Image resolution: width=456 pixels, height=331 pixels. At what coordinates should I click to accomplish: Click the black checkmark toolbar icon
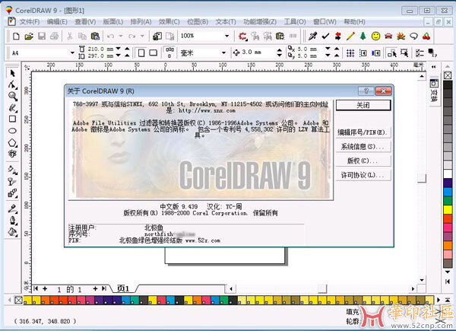click(325, 36)
